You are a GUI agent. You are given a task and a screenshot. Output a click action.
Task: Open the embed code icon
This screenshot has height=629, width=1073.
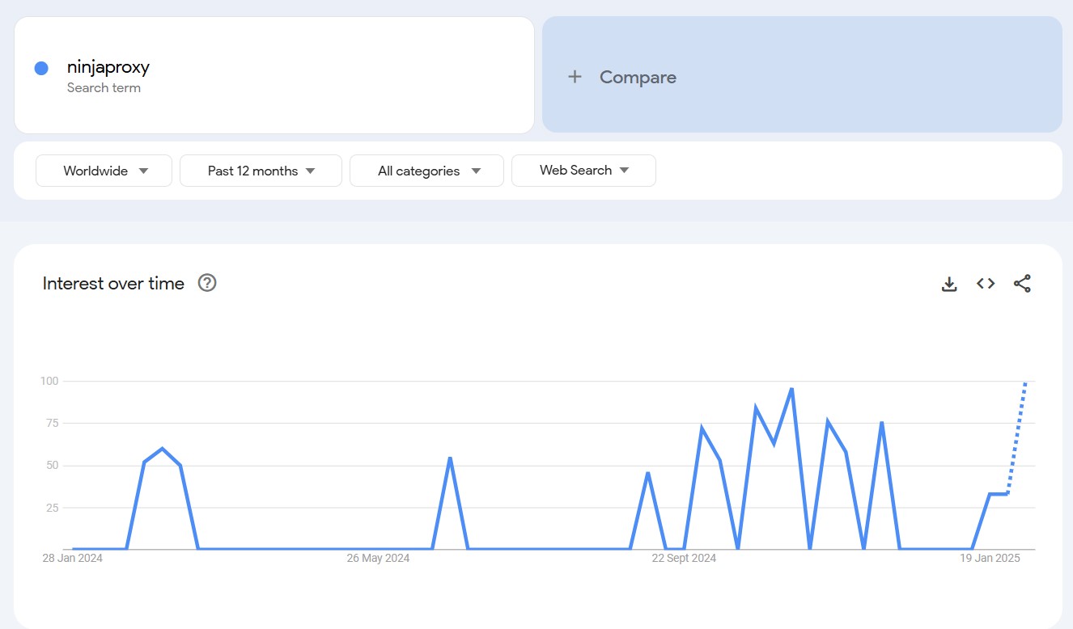tap(986, 284)
